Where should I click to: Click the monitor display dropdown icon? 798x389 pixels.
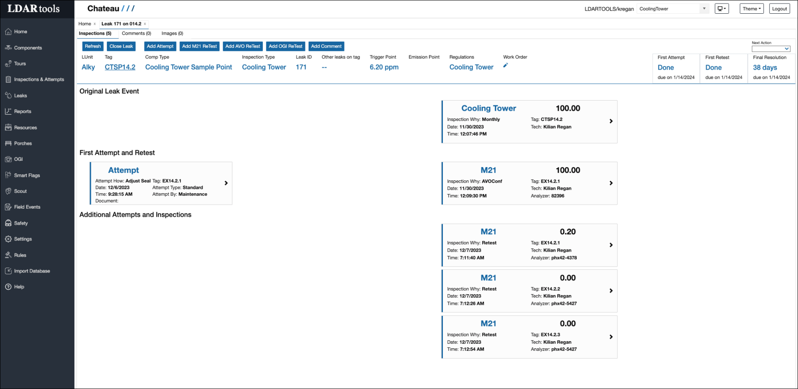pos(721,8)
